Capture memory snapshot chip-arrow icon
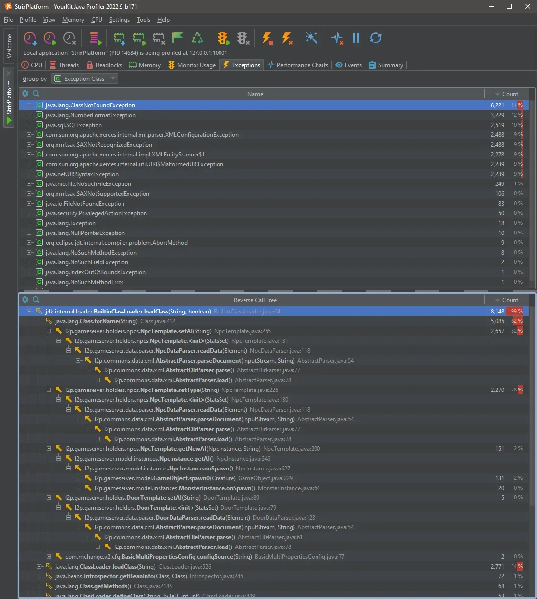 pos(119,38)
